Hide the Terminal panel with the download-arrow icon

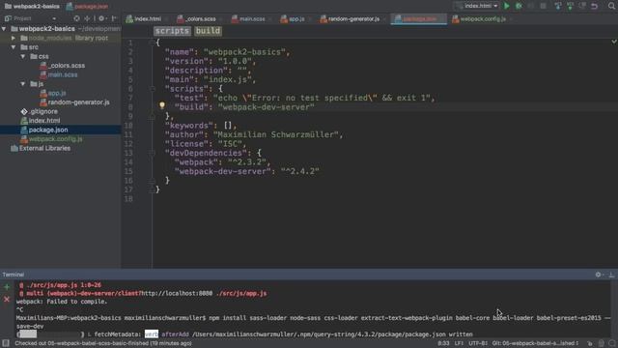pyautogui.click(x=611, y=275)
